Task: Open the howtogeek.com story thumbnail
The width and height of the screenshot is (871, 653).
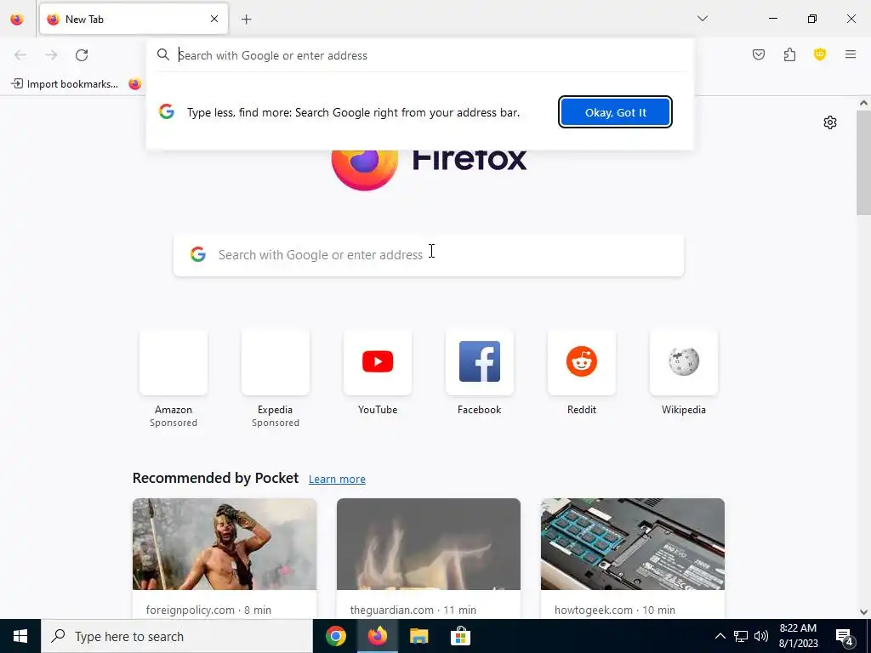Action: tap(633, 544)
